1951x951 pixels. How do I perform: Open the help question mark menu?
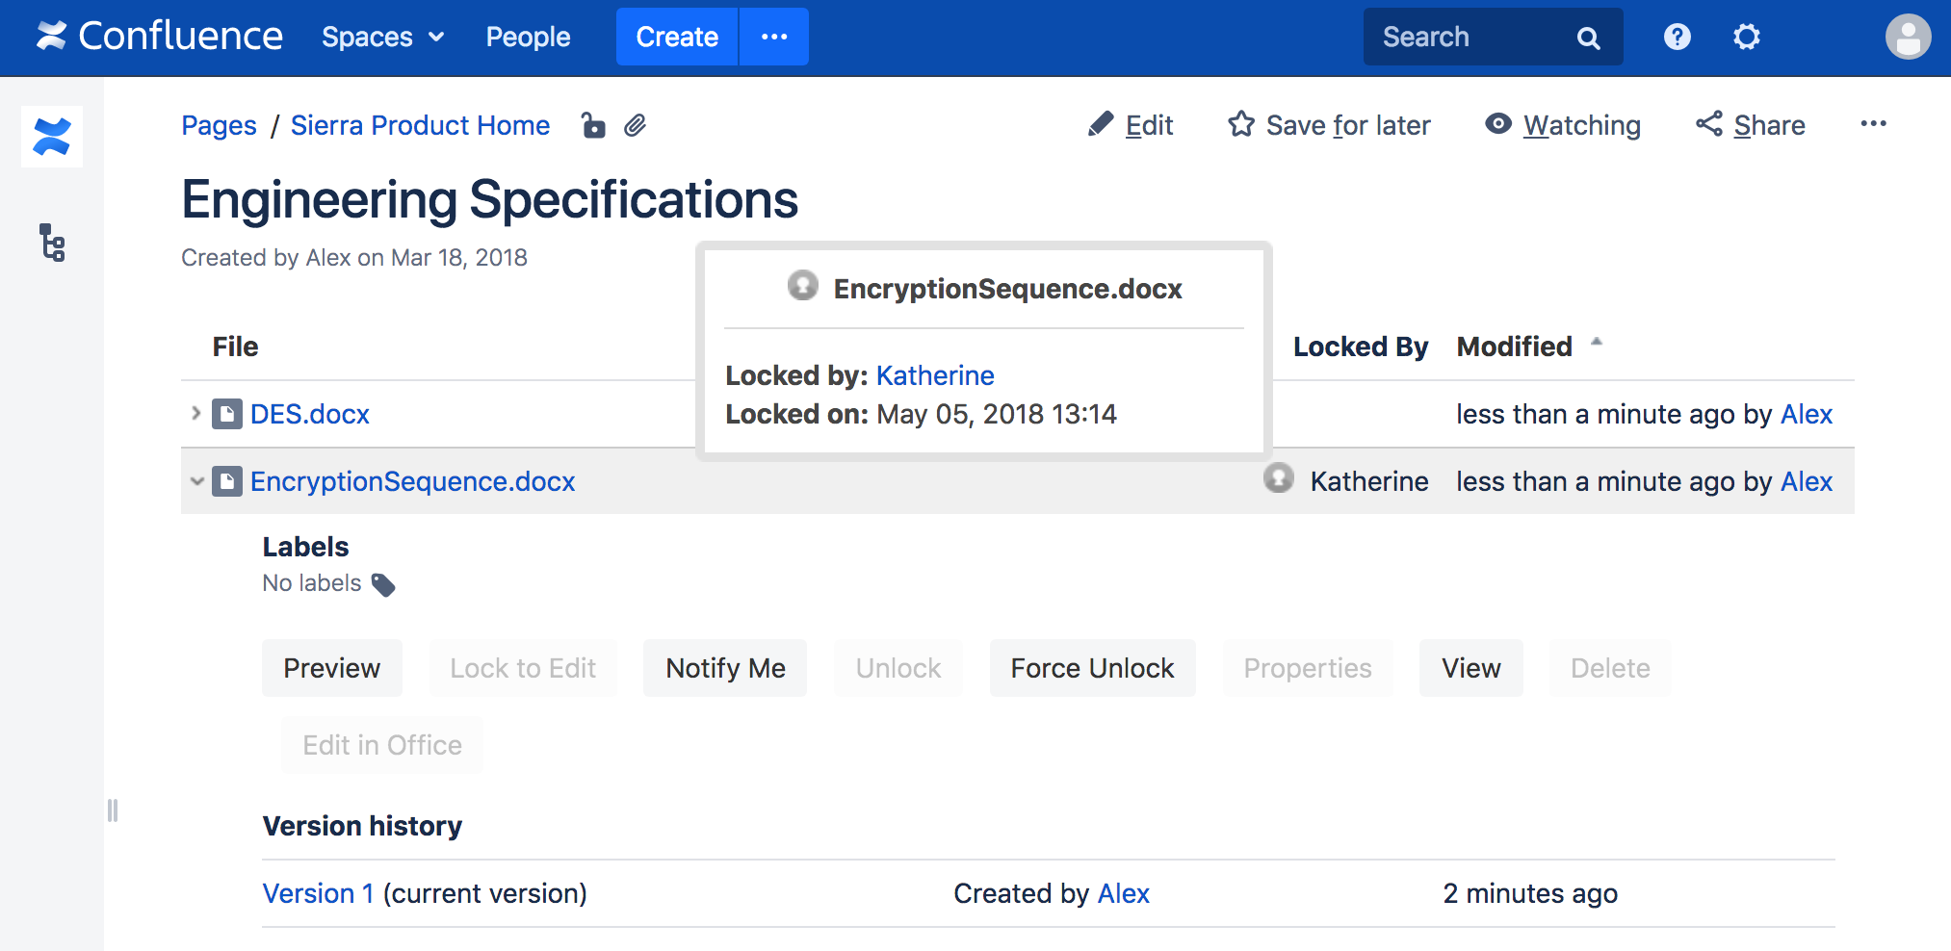[1677, 37]
